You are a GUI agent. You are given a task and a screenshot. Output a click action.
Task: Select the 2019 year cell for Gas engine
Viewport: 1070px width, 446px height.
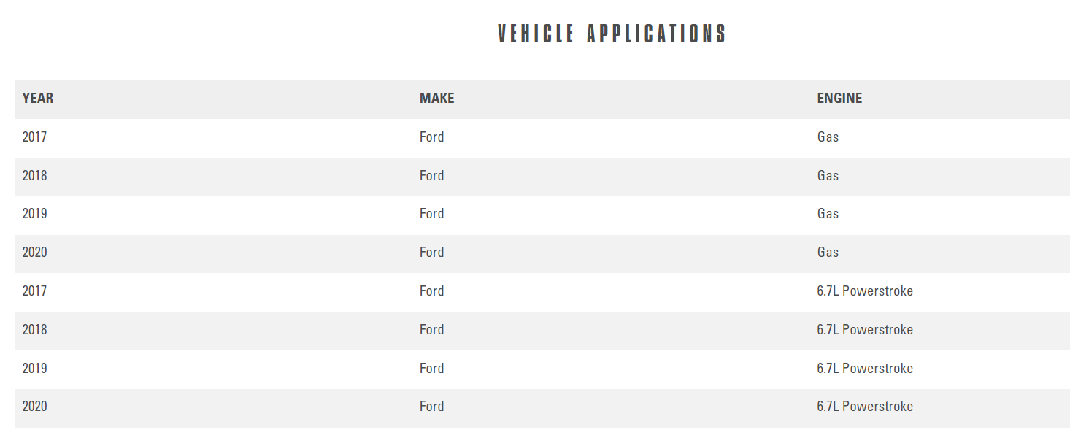[34, 214]
